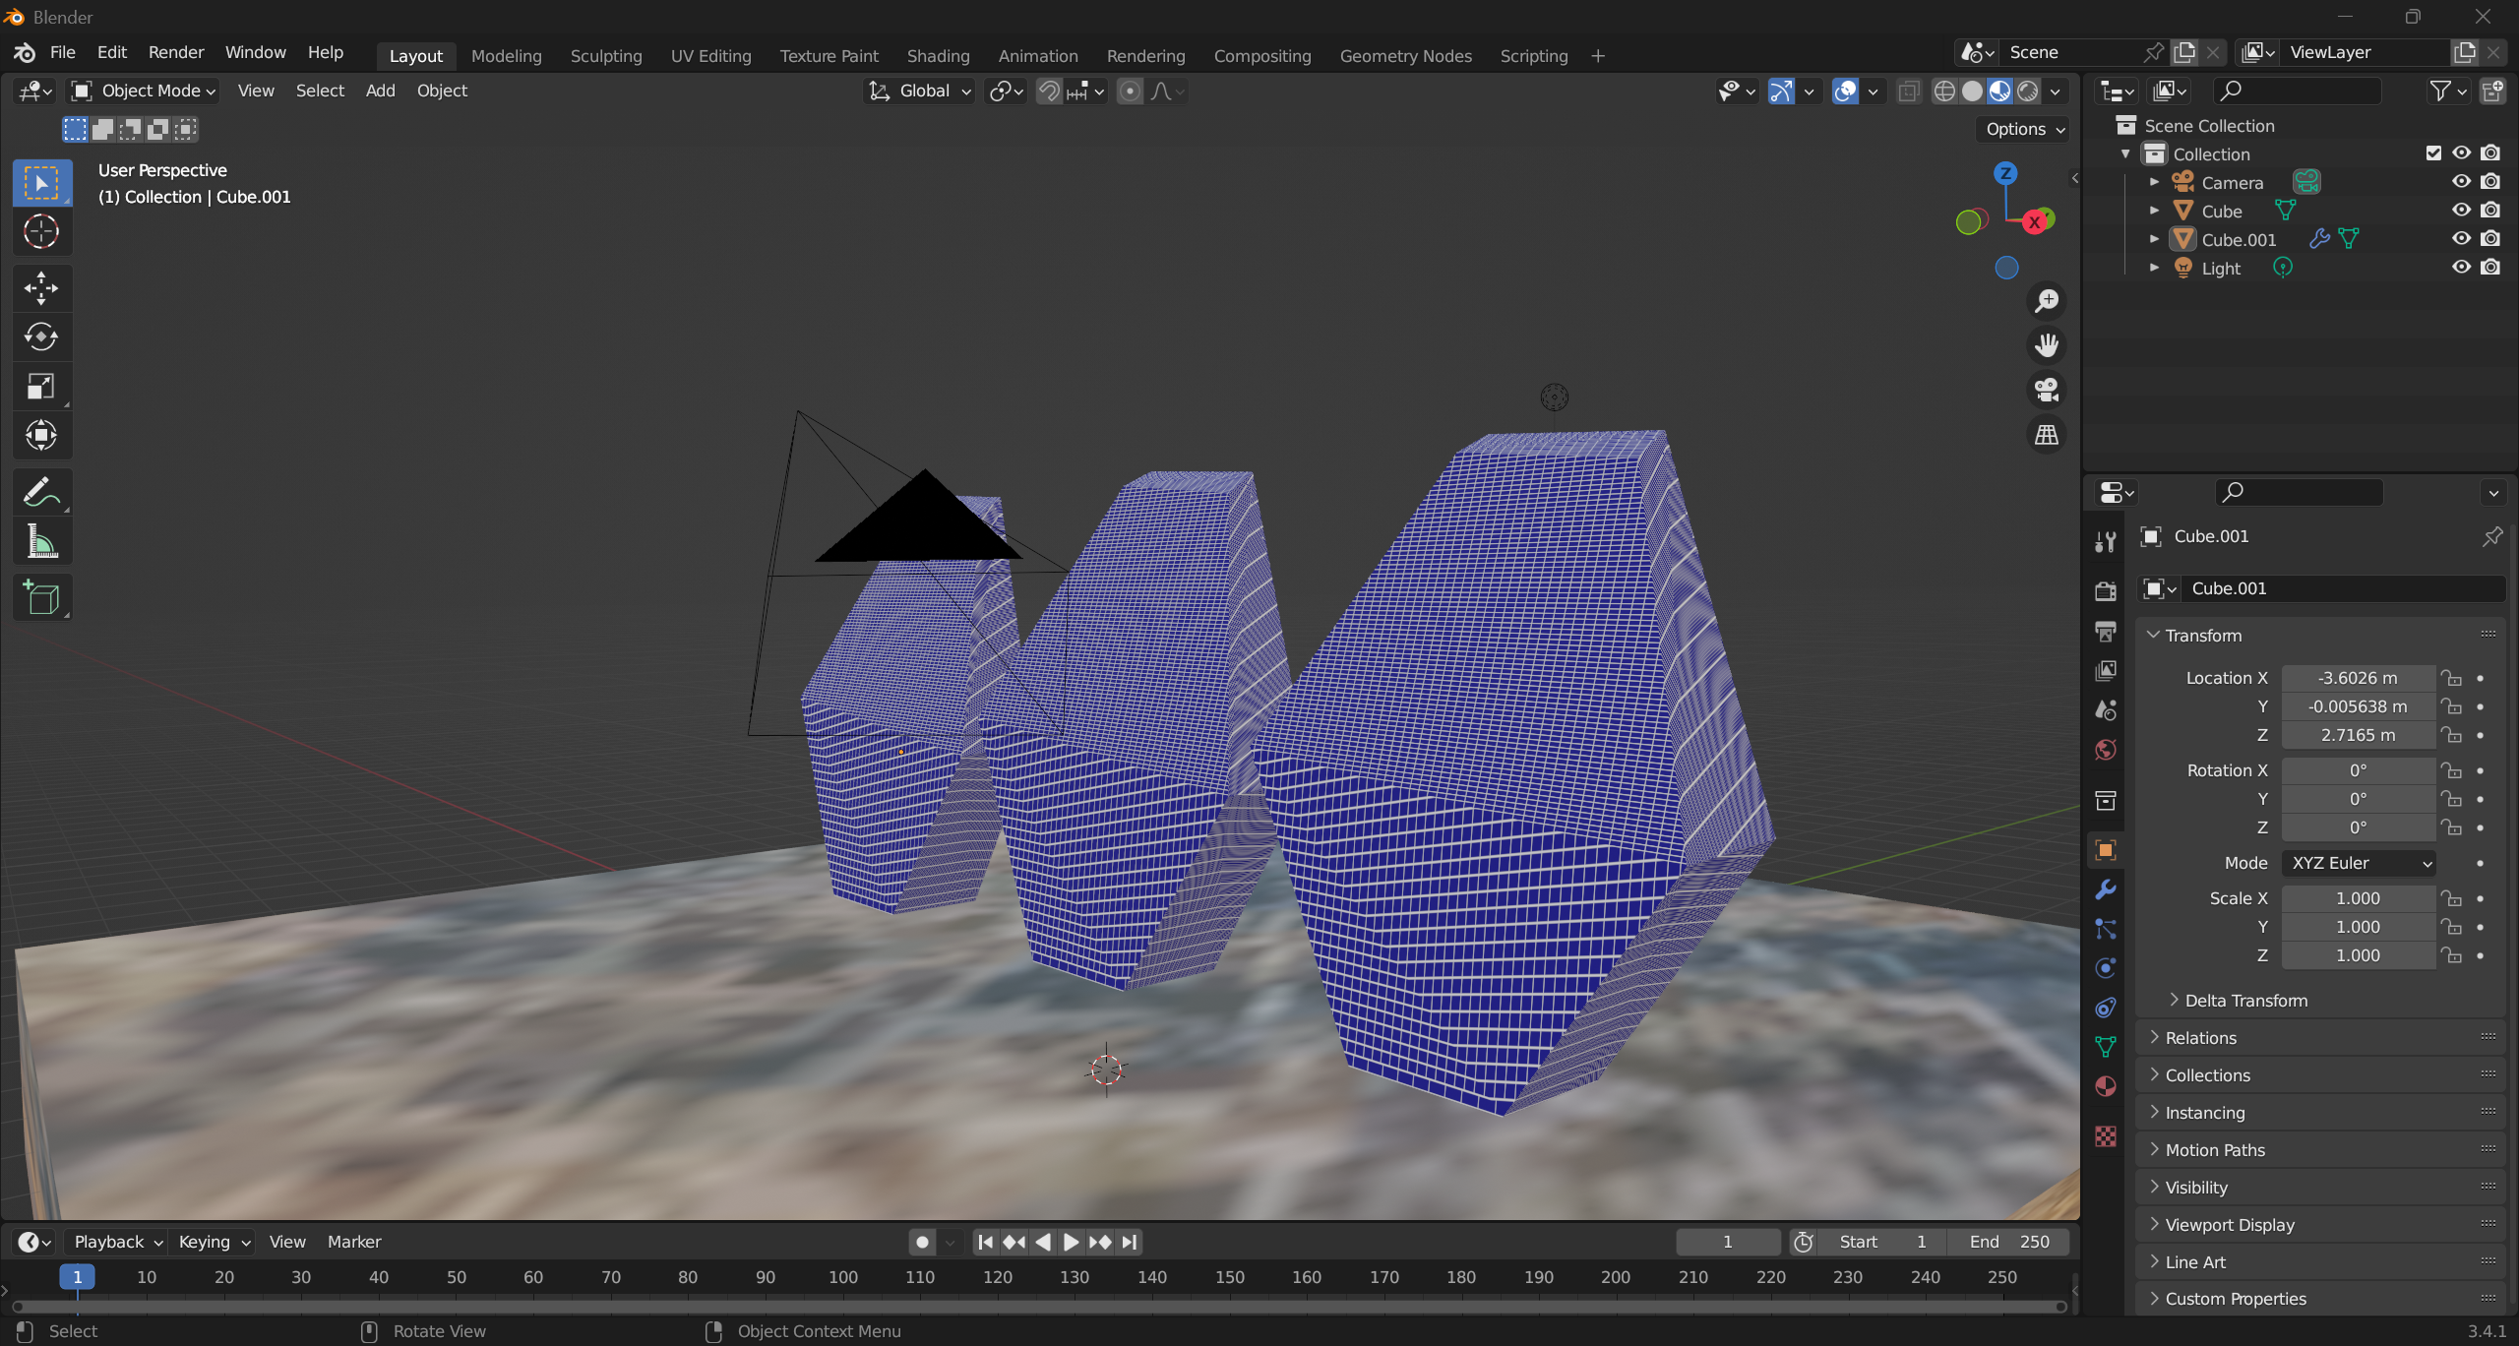Select the Annotate tool

[x=40, y=492]
